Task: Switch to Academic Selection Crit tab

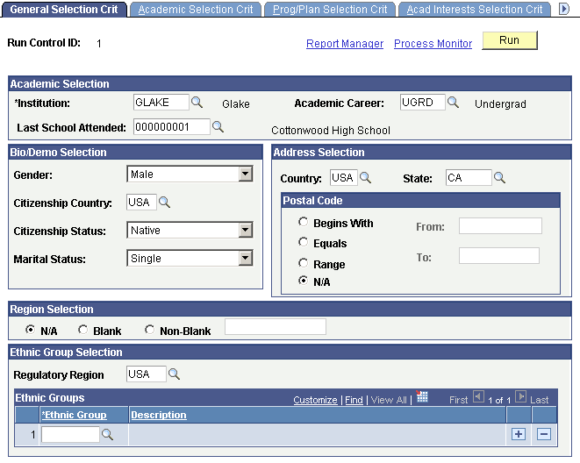Action: [x=196, y=10]
